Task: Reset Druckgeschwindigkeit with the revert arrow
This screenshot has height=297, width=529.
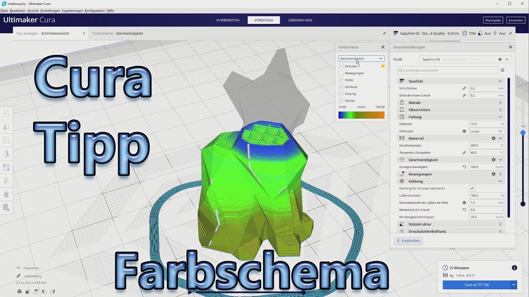Action: (464, 167)
